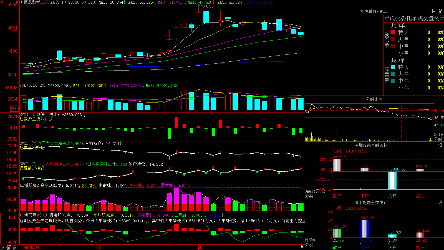444x250 pixels.
Task: Click the 超赢散户持仓 legend
Action: 32,168
